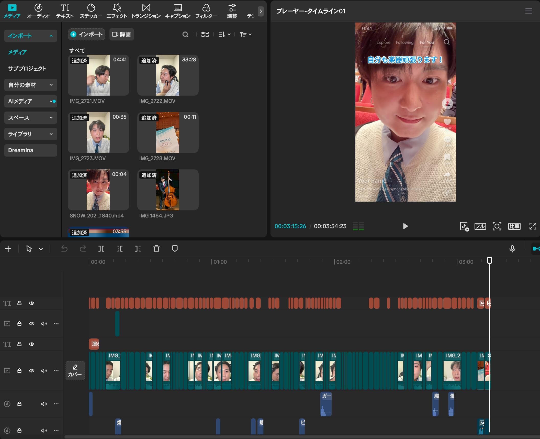Click the 録画 record button
Screen dimensions: 540x439
pos(122,34)
